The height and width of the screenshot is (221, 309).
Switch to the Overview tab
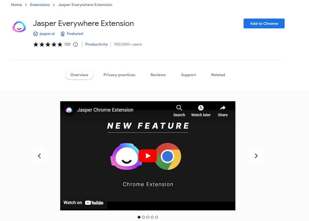[79, 75]
